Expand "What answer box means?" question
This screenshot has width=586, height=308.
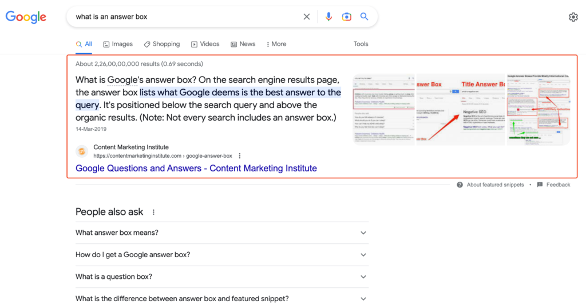click(x=363, y=233)
